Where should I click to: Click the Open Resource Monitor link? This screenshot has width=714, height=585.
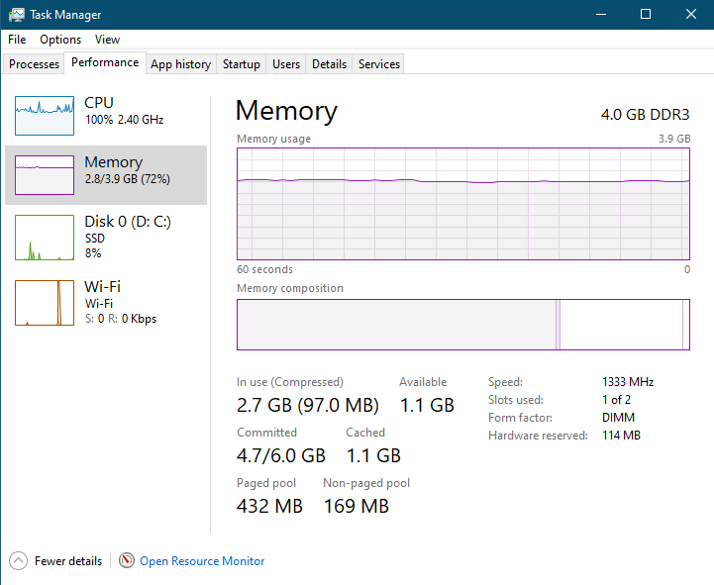(x=202, y=561)
